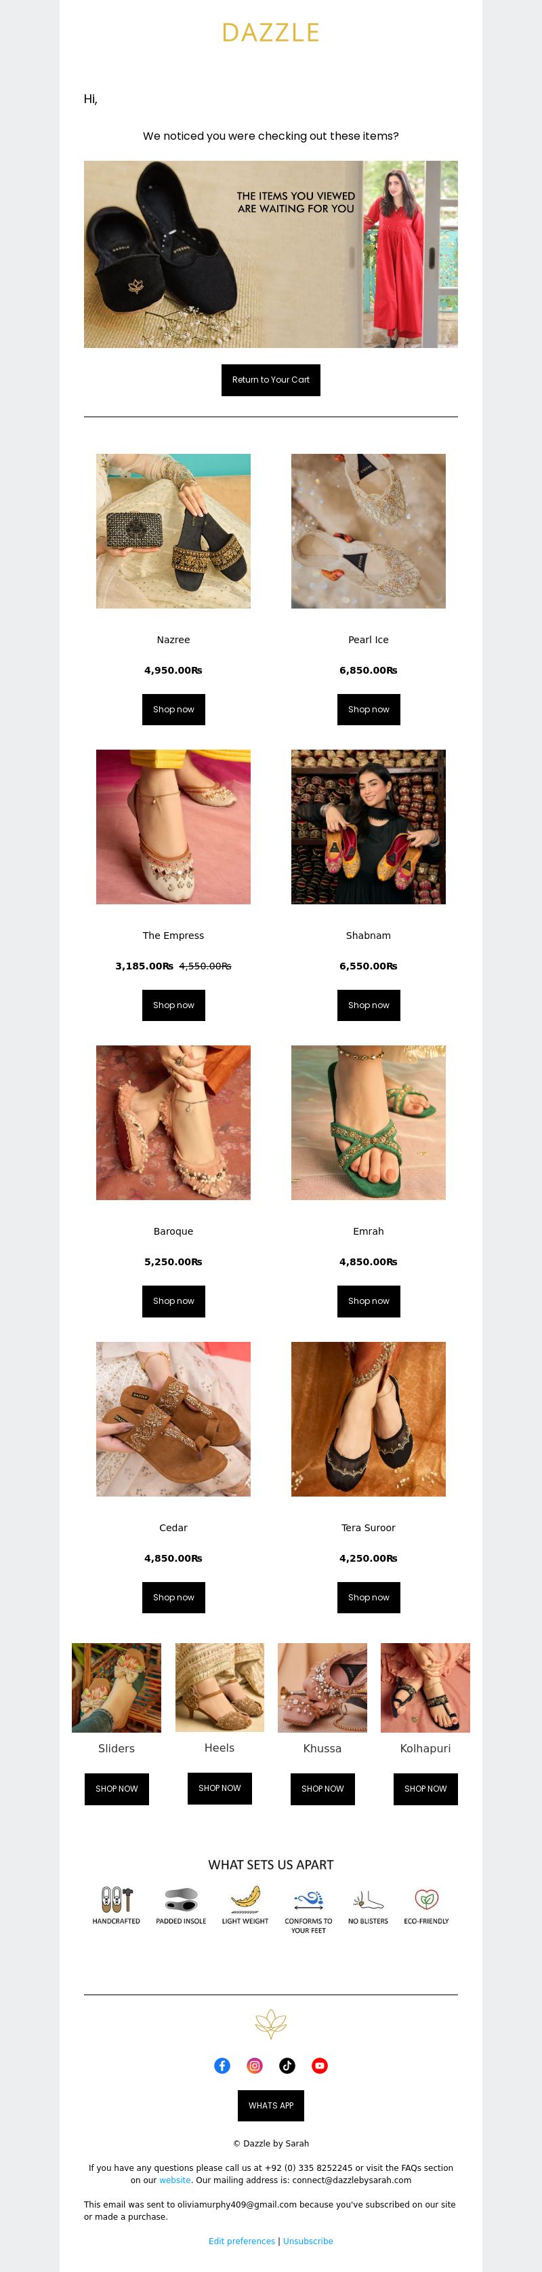
Task: Follow the website link in footer
Action: tap(175, 2179)
